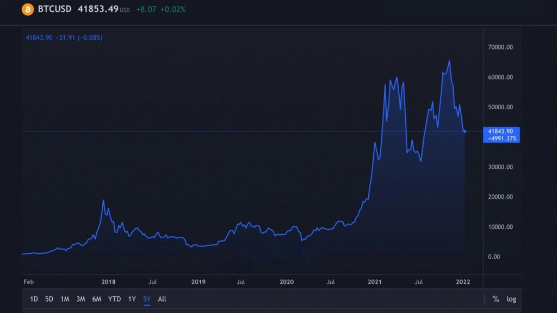
Task: Select the 1Y time range
Action: pos(132,299)
